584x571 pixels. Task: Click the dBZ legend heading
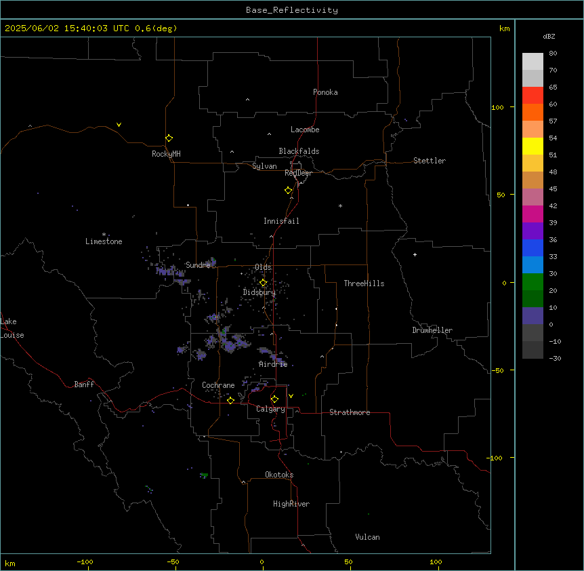pos(549,36)
